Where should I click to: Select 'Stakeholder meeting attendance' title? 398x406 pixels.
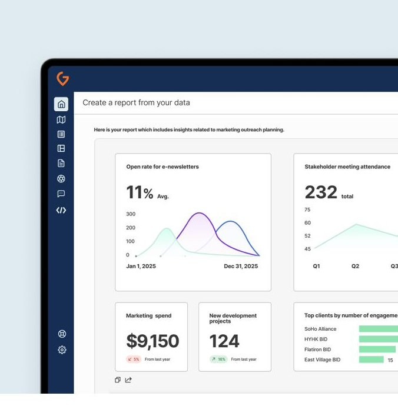[347, 167]
